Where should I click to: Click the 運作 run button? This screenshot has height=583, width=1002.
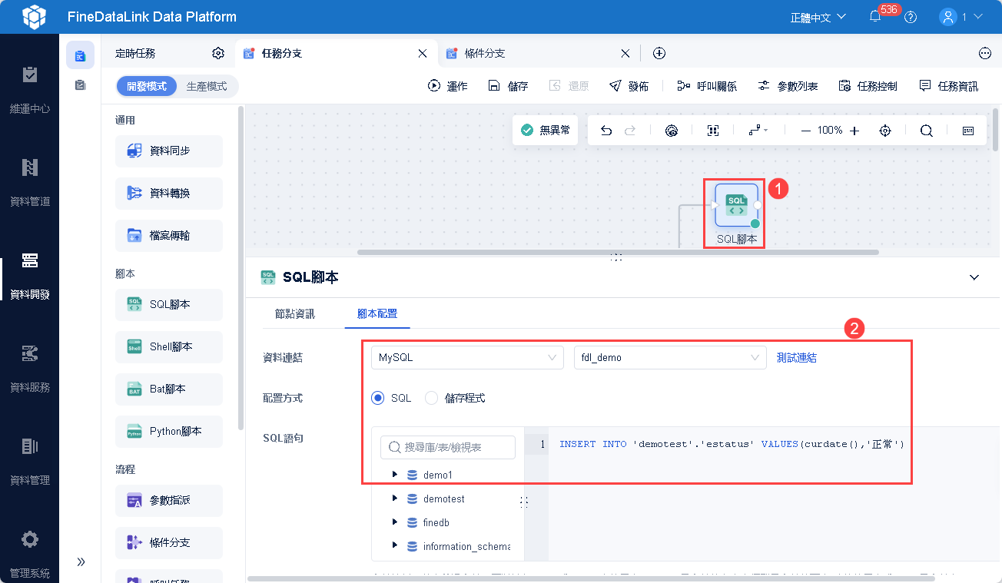(x=448, y=86)
